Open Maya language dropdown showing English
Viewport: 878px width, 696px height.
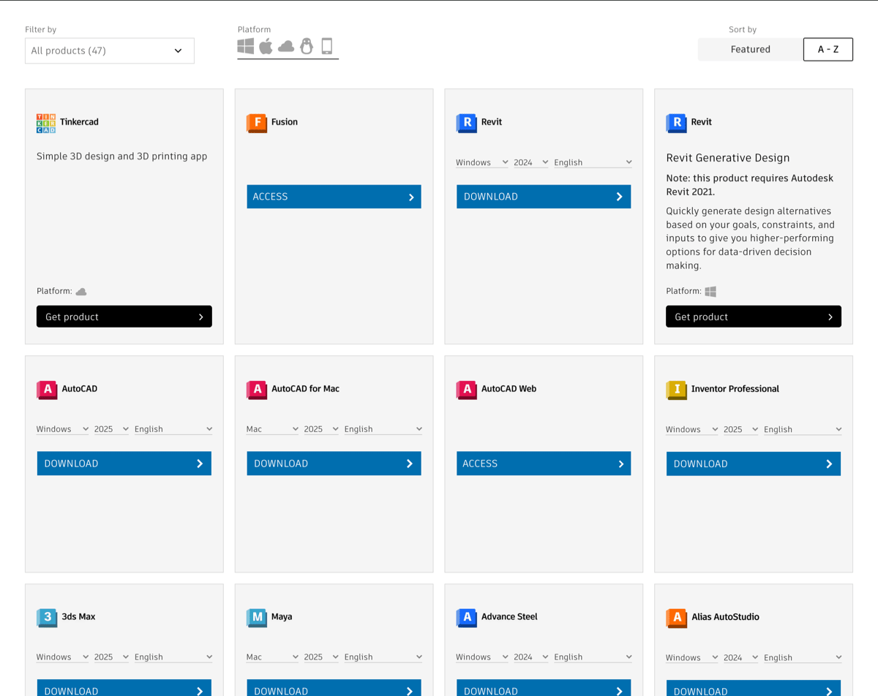tap(383, 657)
